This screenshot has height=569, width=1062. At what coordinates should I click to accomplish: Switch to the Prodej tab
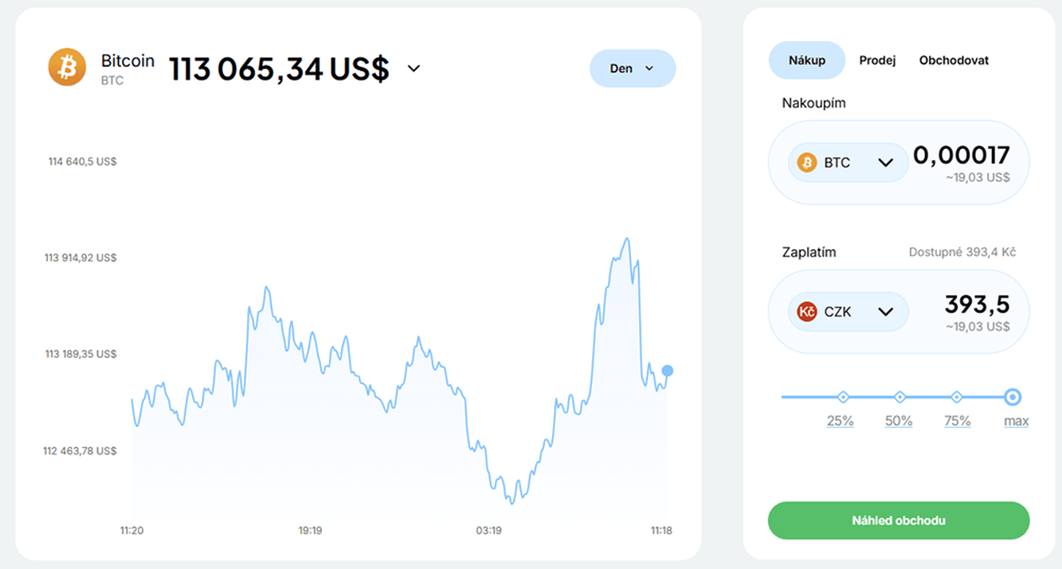[x=876, y=60]
